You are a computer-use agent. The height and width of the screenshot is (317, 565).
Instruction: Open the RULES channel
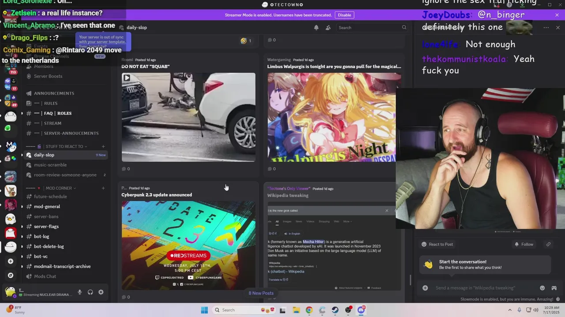pyautogui.click(x=65, y=103)
